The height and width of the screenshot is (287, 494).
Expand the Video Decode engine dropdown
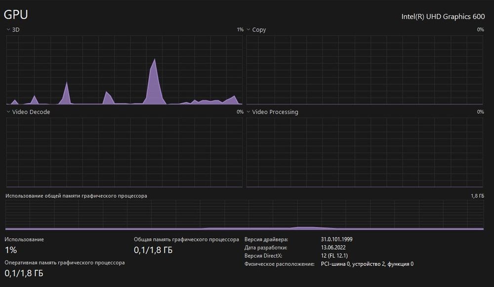click(28, 112)
